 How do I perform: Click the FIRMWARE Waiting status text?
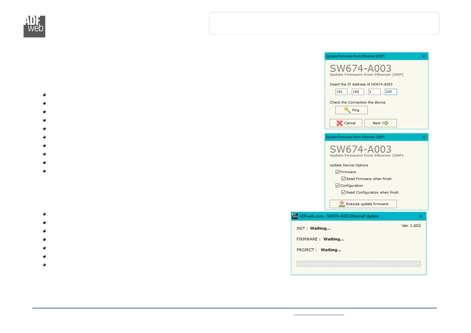pos(320,239)
